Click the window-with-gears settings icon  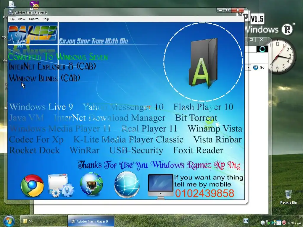pos(61,186)
